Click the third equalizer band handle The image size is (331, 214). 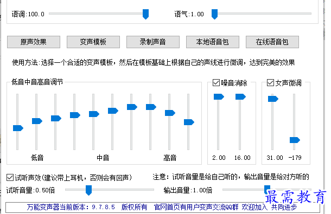click(x=56, y=118)
